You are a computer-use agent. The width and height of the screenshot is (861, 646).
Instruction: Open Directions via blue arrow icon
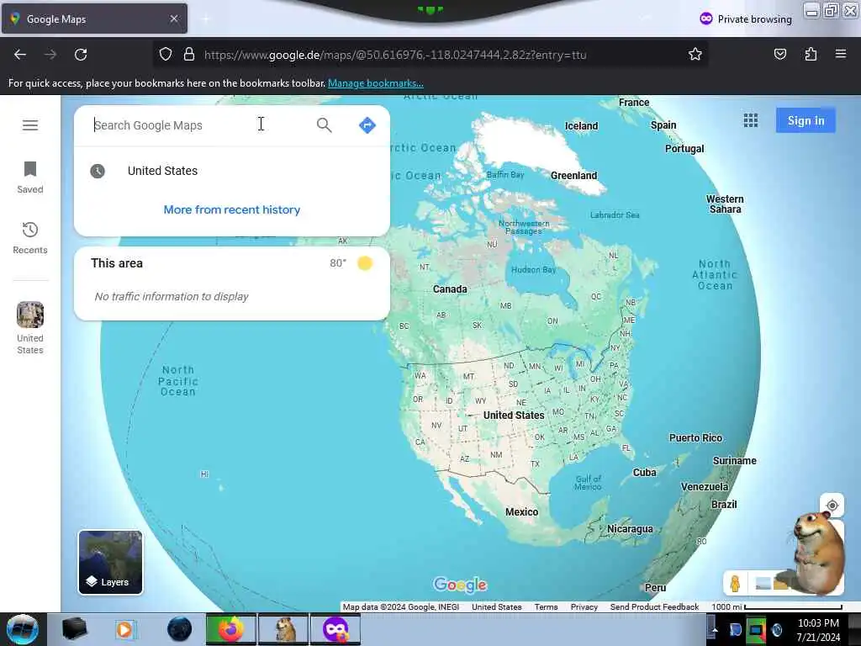(367, 125)
